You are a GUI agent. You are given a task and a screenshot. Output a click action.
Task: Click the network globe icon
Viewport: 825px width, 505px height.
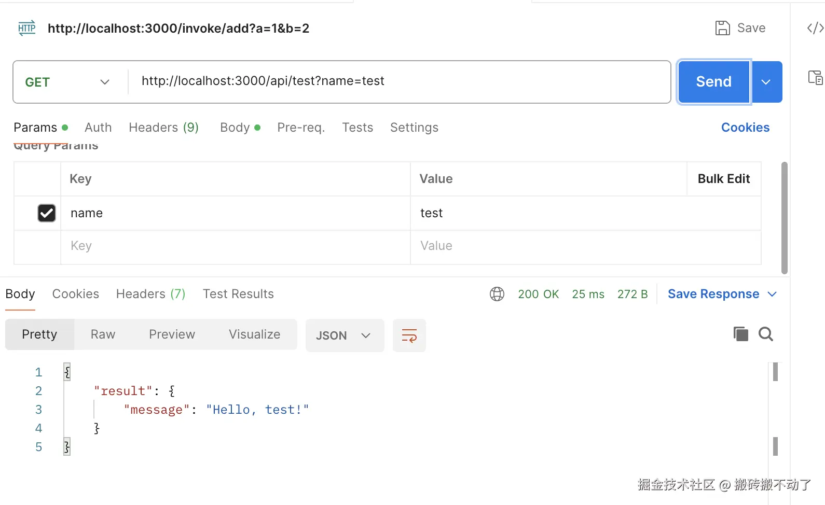coord(497,294)
